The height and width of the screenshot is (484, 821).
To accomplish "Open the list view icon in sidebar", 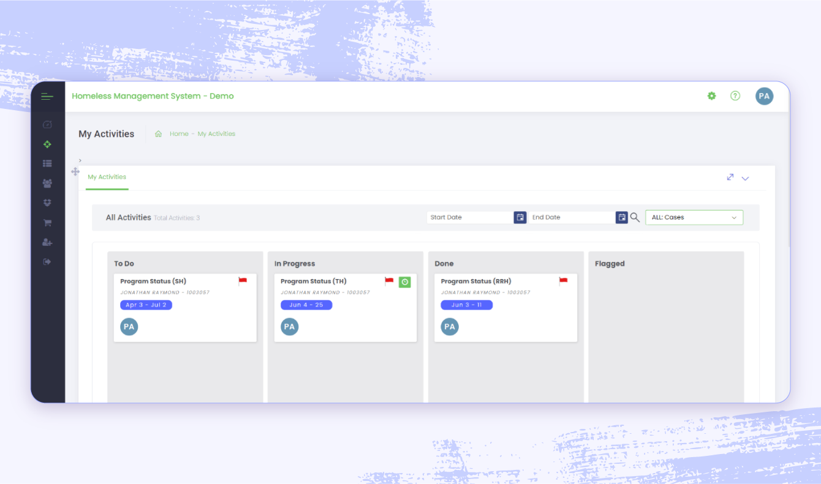I will coord(47,163).
